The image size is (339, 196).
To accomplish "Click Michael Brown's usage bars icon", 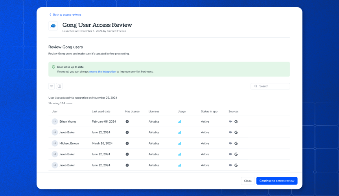I will pos(179,143).
